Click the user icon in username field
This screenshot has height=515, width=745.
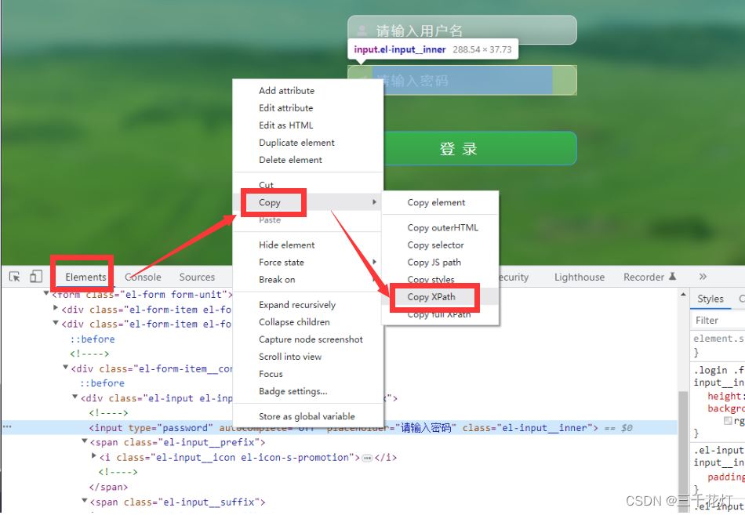pos(362,31)
